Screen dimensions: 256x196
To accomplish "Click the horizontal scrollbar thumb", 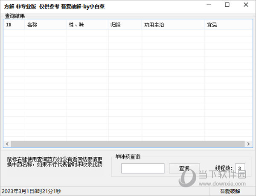I will (x=128, y=144).
